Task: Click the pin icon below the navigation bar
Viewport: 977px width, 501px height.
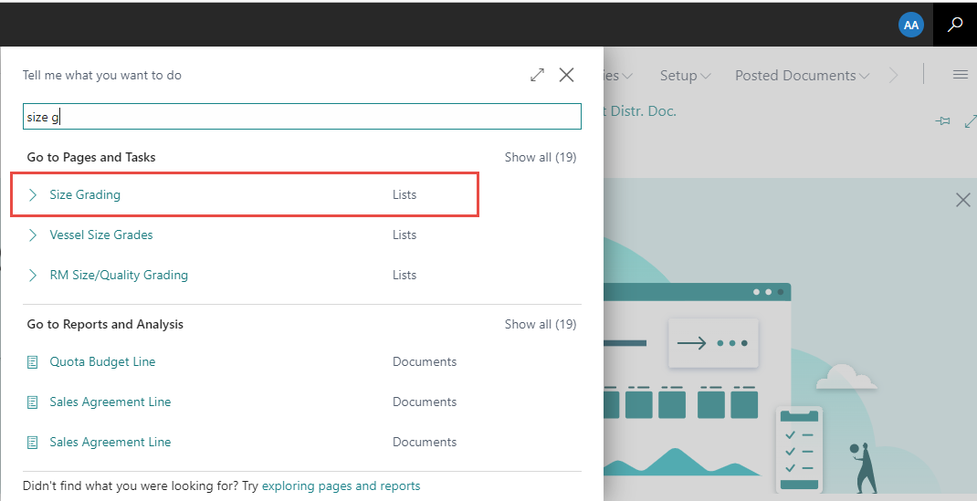Action: click(943, 121)
